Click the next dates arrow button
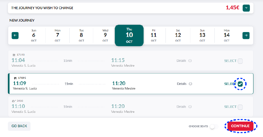 coord(246,35)
